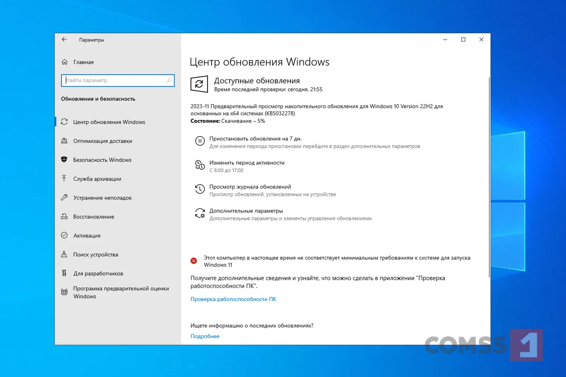Image resolution: width=566 pixels, height=377 pixels.
Task: Minimize the Параметры window
Action: (445, 40)
